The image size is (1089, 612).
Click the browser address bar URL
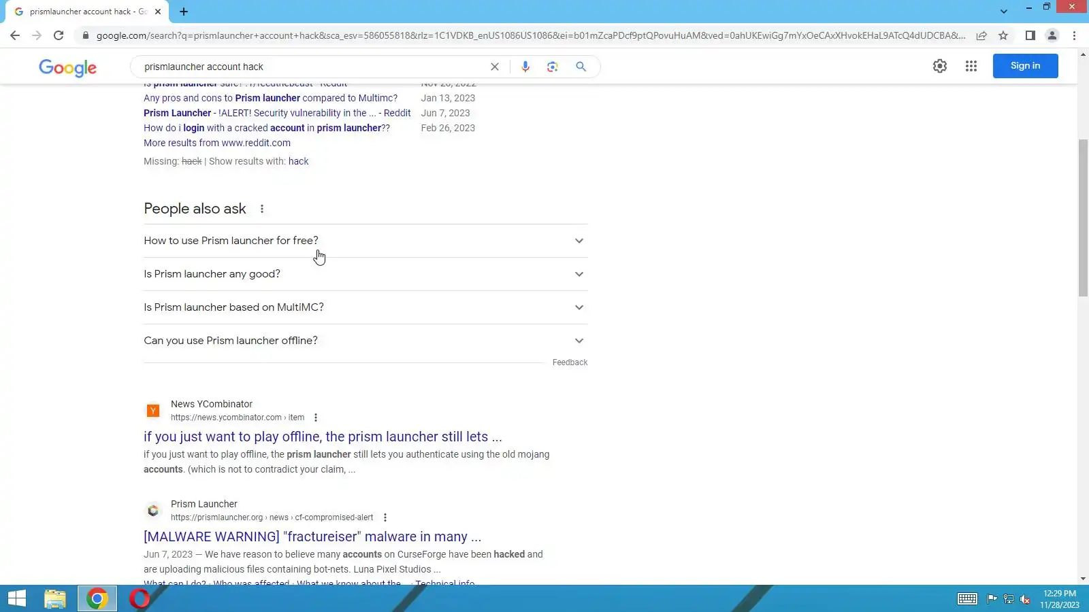click(x=531, y=35)
